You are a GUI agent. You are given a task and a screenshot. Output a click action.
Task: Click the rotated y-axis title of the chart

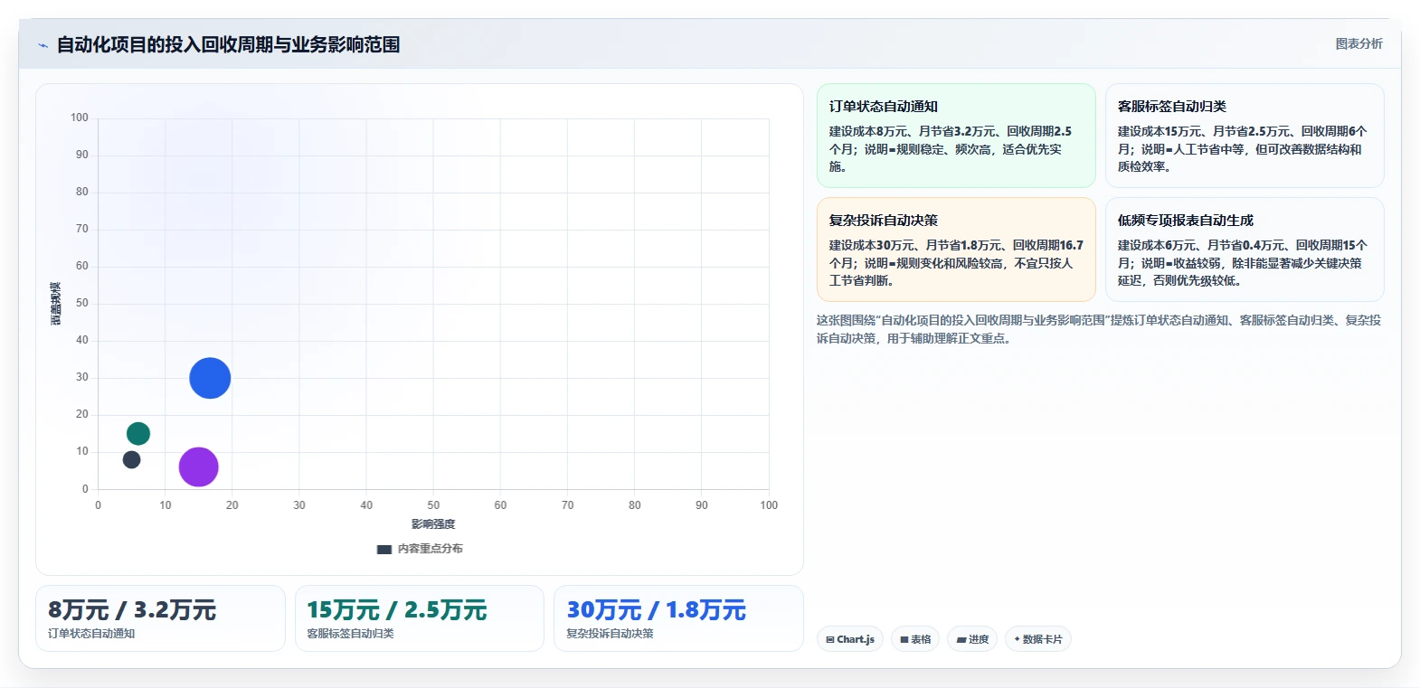coord(56,304)
